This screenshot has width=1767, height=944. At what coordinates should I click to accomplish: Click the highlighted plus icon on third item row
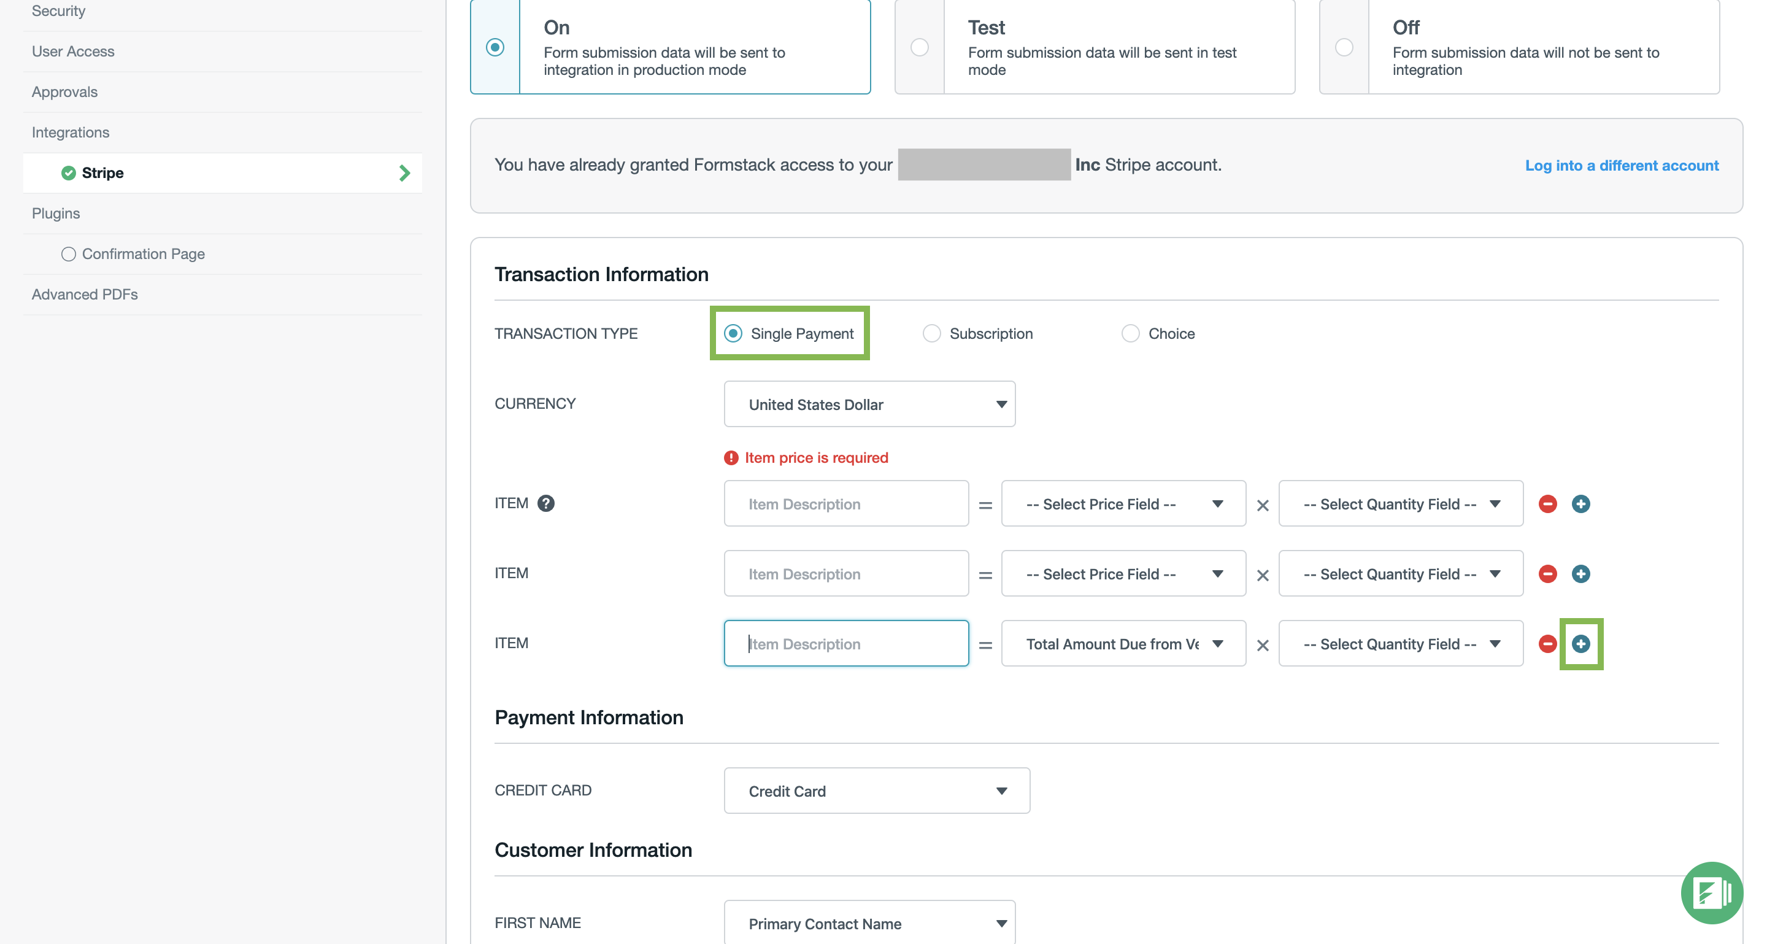click(x=1580, y=643)
